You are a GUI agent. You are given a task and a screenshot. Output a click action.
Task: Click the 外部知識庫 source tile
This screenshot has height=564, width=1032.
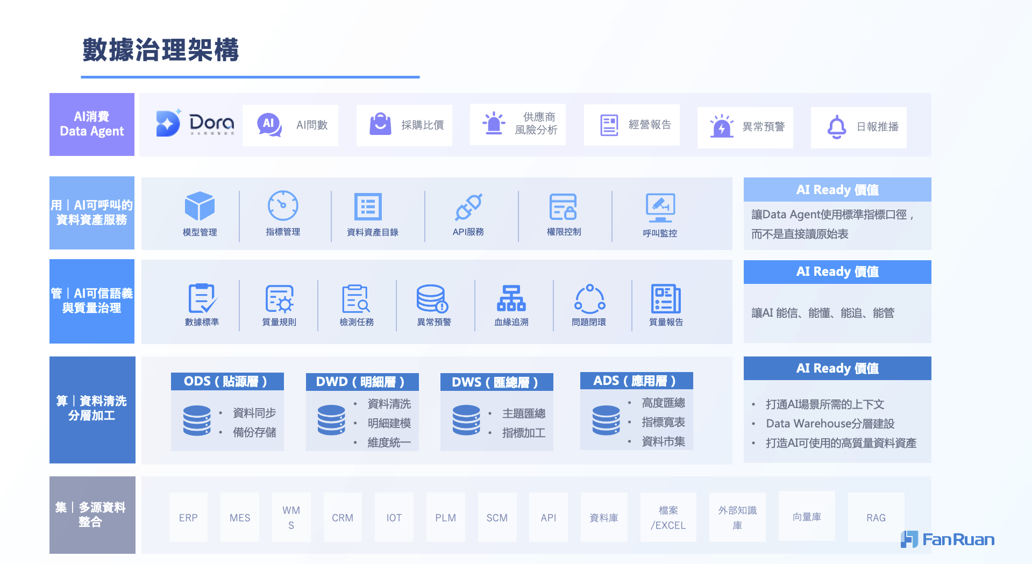737,517
